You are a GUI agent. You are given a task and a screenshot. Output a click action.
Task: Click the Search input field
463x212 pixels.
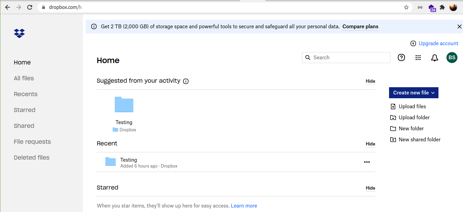pos(349,58)
